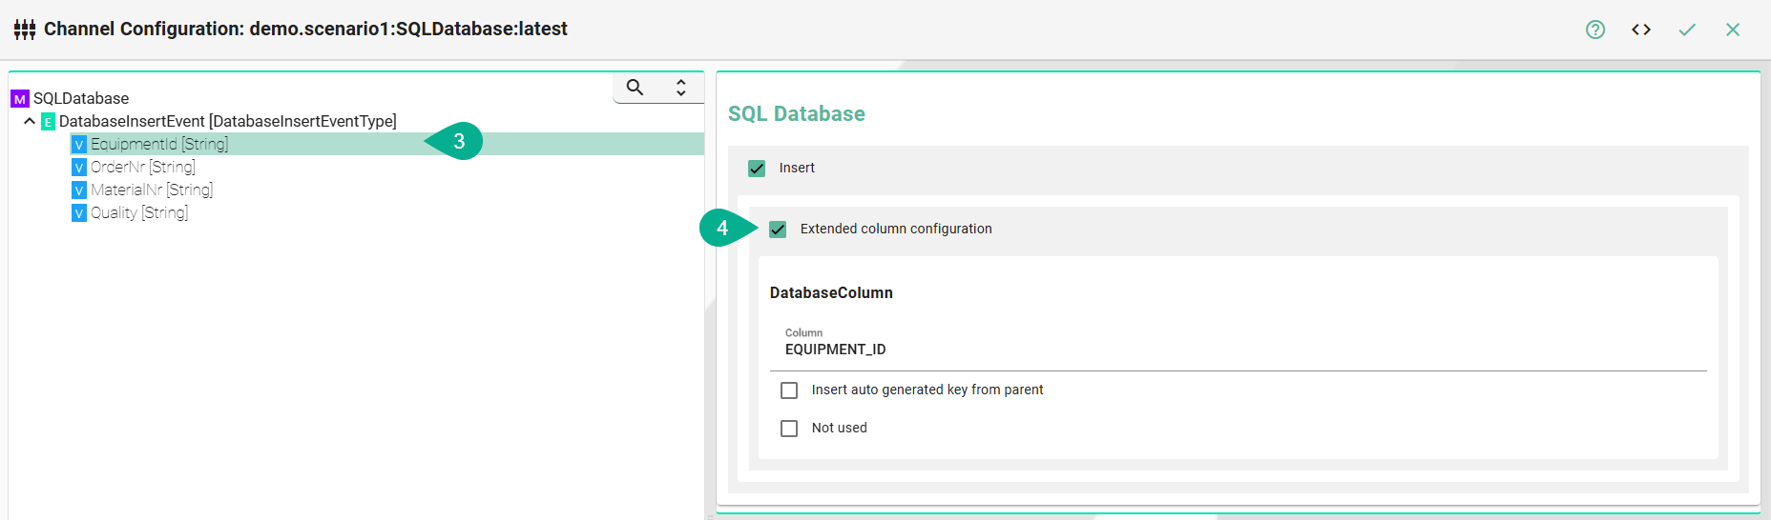Select the OrderNr [String] tree item
1771x520 pixels.
(x=143, y=167)
